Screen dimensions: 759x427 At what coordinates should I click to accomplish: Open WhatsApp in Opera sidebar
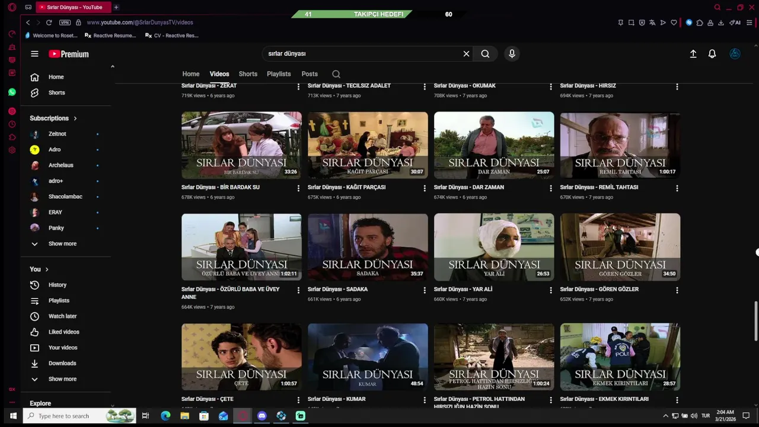[12, 92]
